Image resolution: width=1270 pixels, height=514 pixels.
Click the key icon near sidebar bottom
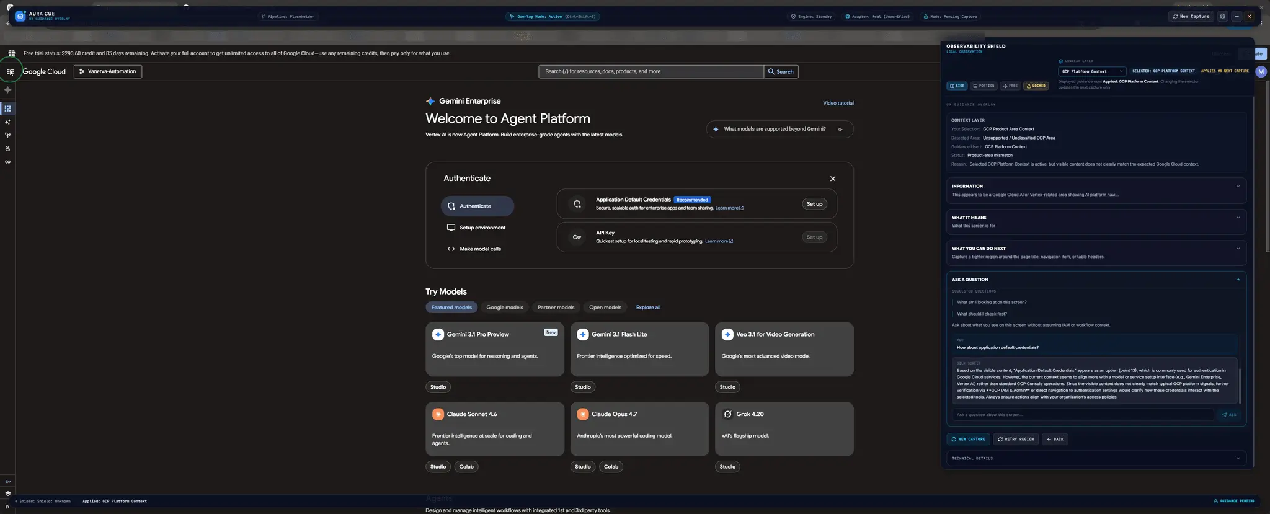pyautogui.click(x=7, y=482)
